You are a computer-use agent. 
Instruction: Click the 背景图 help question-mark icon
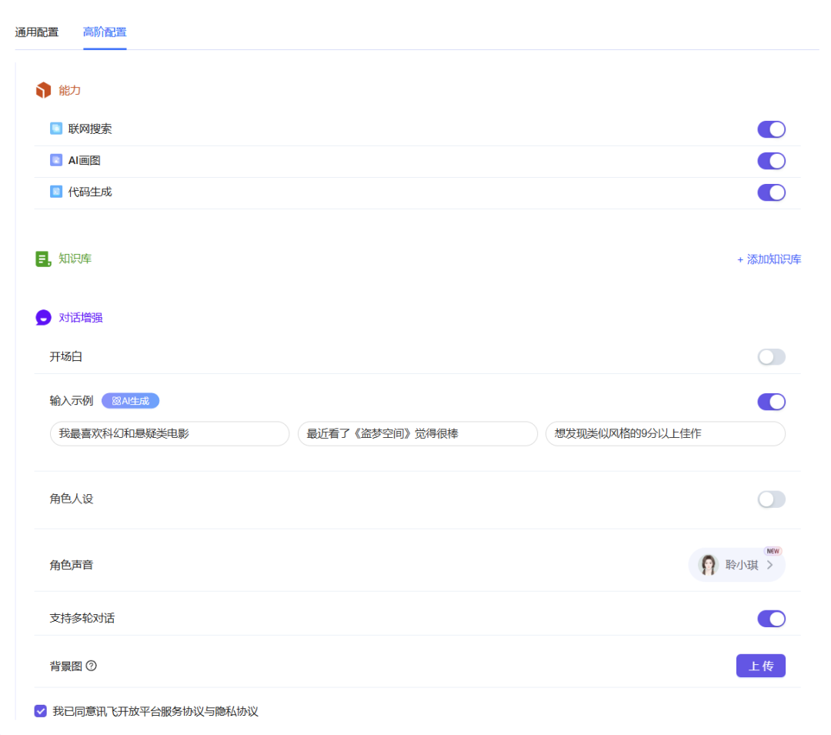click(x=92, y=666)
